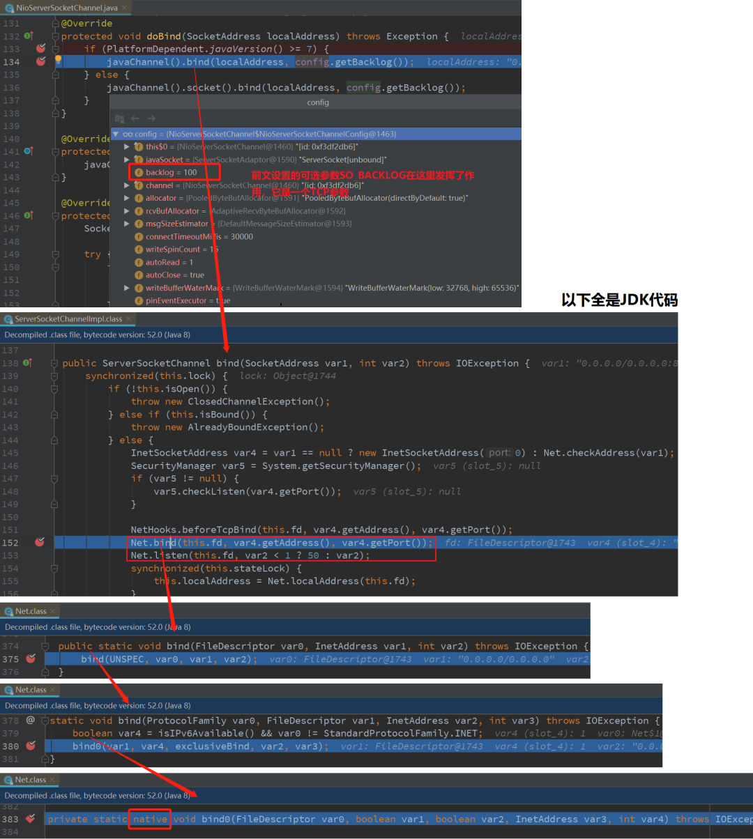Image resolution: width=753 pixels, height=839 pixels.
Task: Click the @ annotation gutter icon on line 378
Action: click(30, 720)
